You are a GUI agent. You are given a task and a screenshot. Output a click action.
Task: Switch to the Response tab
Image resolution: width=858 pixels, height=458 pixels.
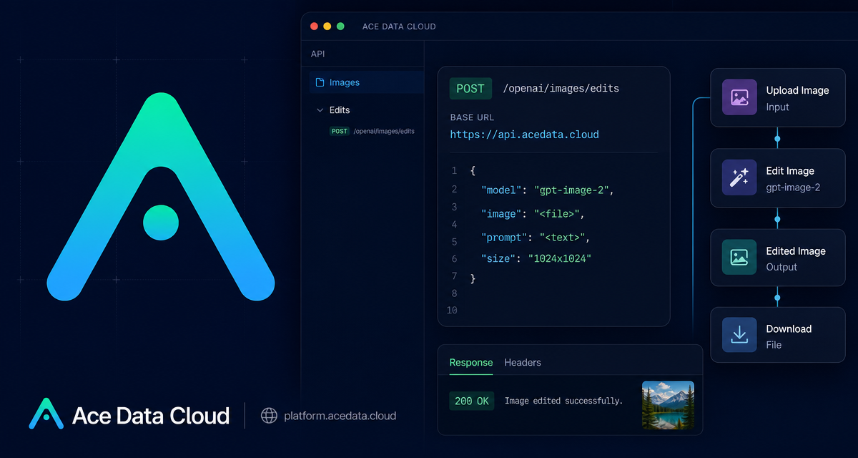pos(470,363)
